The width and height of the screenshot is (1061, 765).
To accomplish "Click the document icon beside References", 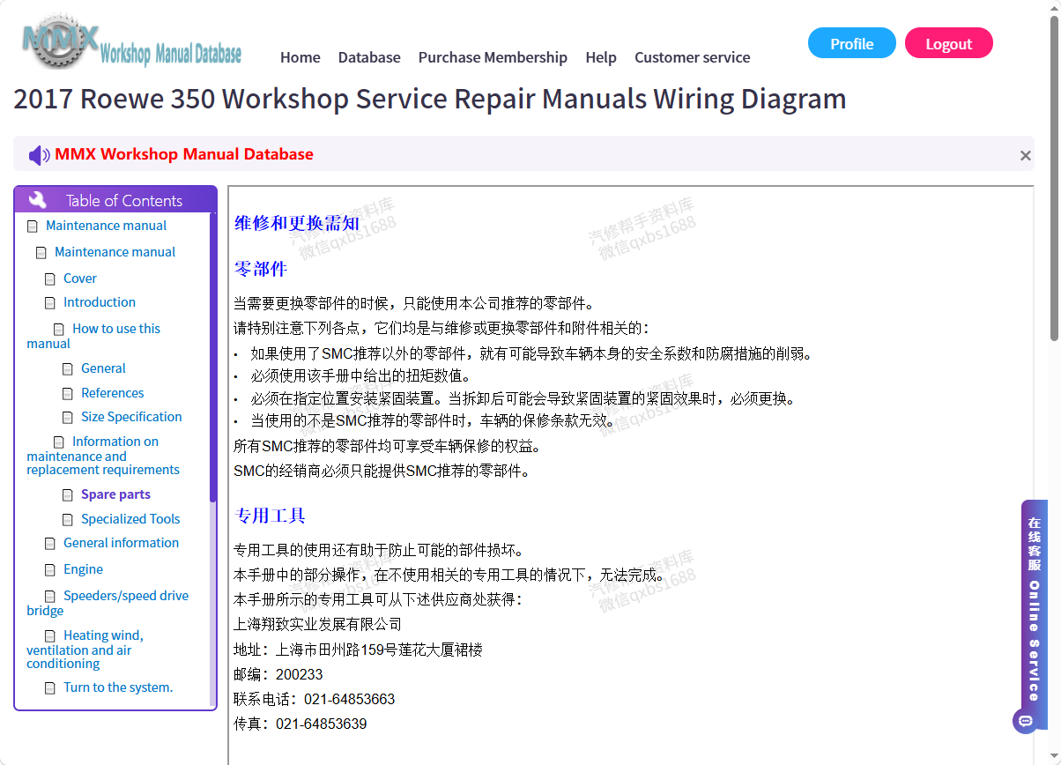I will coord(68,394).
